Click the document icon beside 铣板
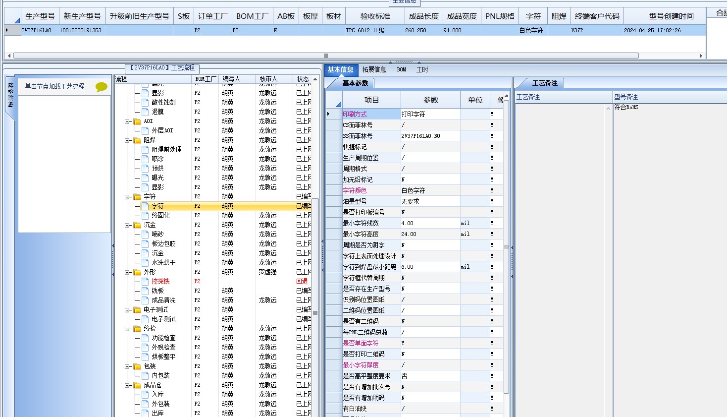This screenshot has height=417, width=727. [x=145, y=291]
